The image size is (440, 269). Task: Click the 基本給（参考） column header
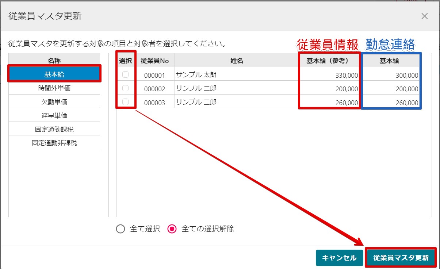tap(329, 61)
